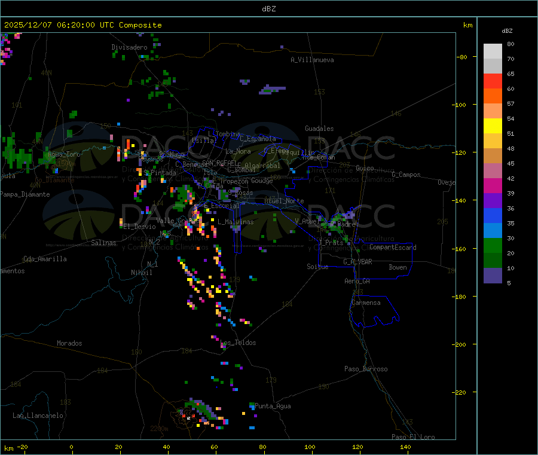Click the "Paso_Barroso" label

pyautogui.click(x=366, y=369)
